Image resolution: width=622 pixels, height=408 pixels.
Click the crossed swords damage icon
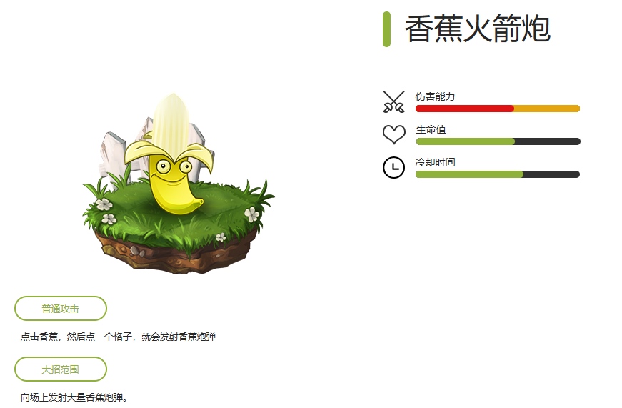394,102
